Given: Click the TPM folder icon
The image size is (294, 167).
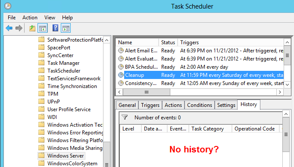Looking at the screenshot, I should pos(41,94).
